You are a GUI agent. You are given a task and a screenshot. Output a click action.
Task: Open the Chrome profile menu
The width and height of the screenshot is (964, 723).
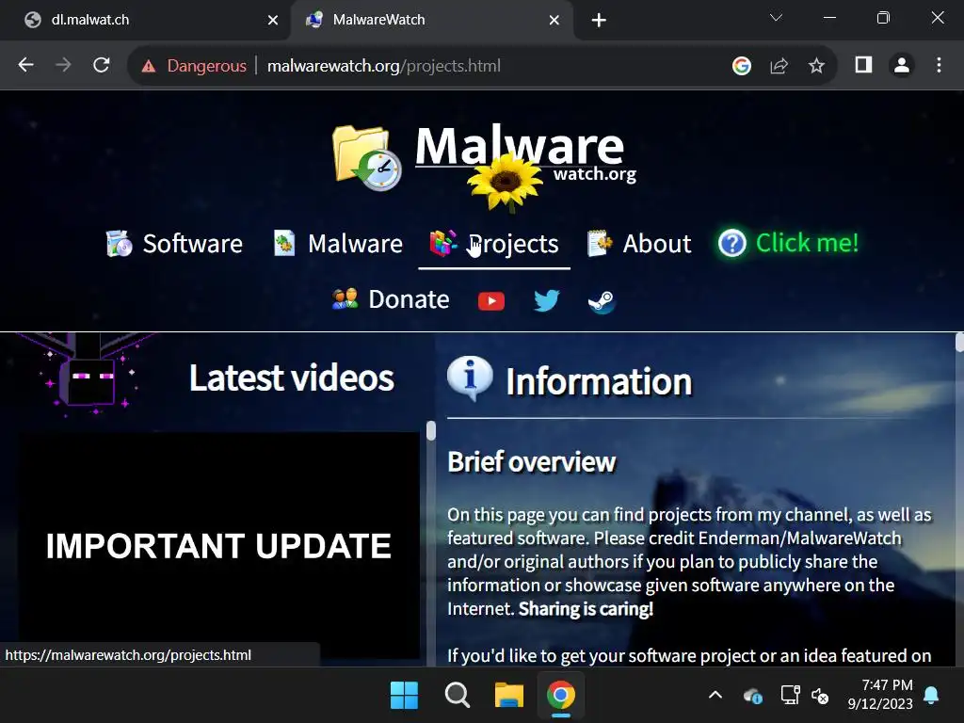902,65
